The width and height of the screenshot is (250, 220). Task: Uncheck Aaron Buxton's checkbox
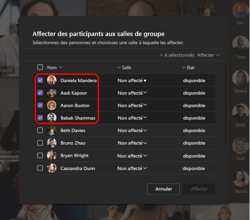tap(40, 105)
